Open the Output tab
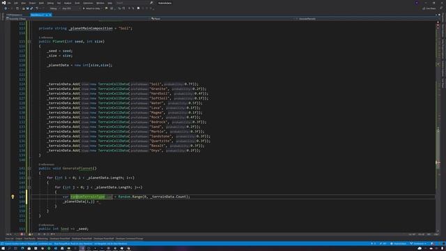 click(19, 238)
